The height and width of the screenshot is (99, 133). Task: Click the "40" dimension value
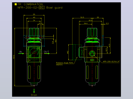coord(34,17)
